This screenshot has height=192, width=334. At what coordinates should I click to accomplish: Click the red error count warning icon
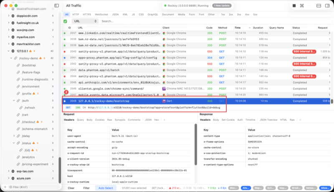(170, 188)
